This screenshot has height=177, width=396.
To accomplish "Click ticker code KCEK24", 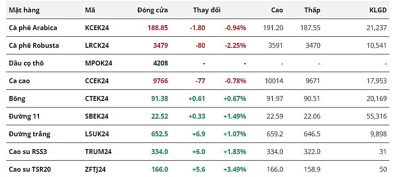I will (x=97, y=27).
